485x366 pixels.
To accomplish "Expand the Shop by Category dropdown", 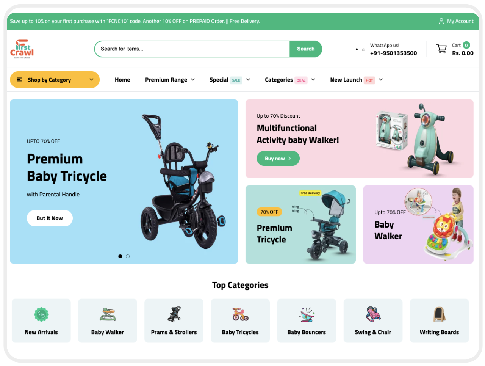I will 55,80.
